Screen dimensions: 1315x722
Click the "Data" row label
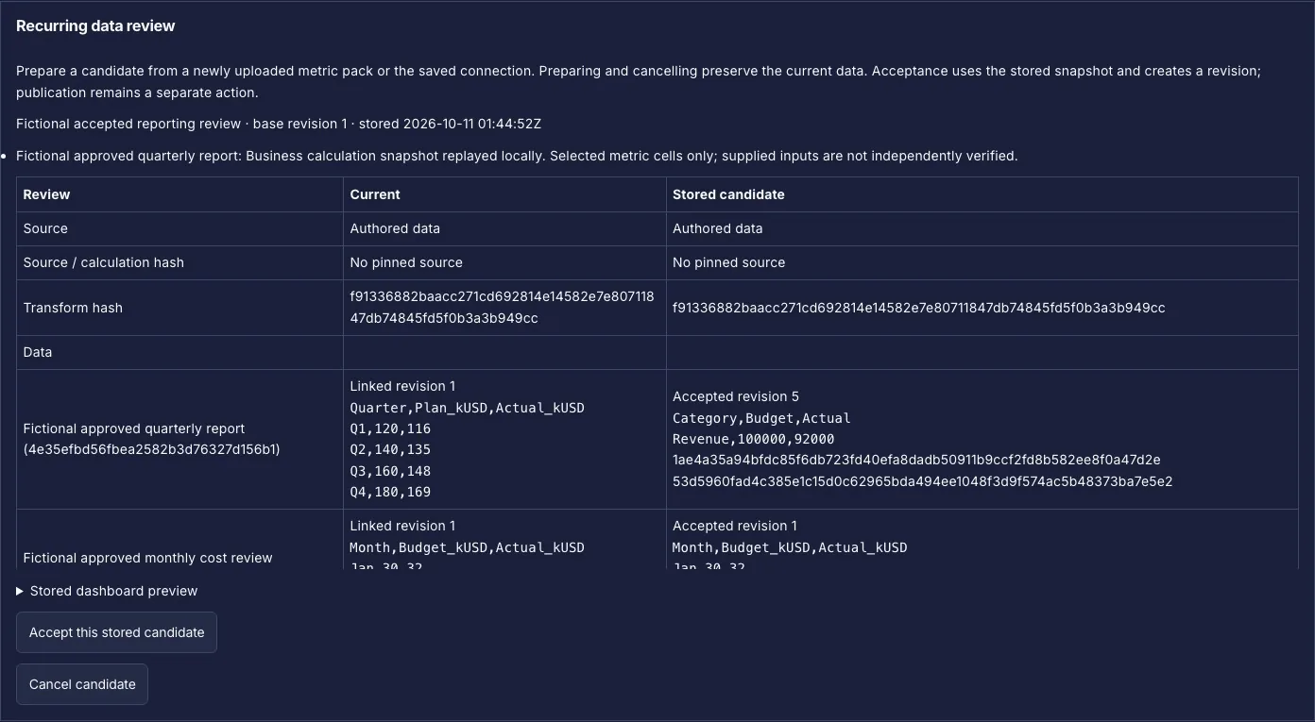click(x=38, y=352)
